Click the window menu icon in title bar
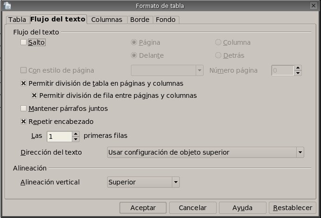321x218 pixels. point(7,6)
